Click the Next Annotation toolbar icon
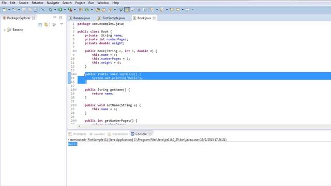Screen dimensions: 331x186 [x=152, y=10]
